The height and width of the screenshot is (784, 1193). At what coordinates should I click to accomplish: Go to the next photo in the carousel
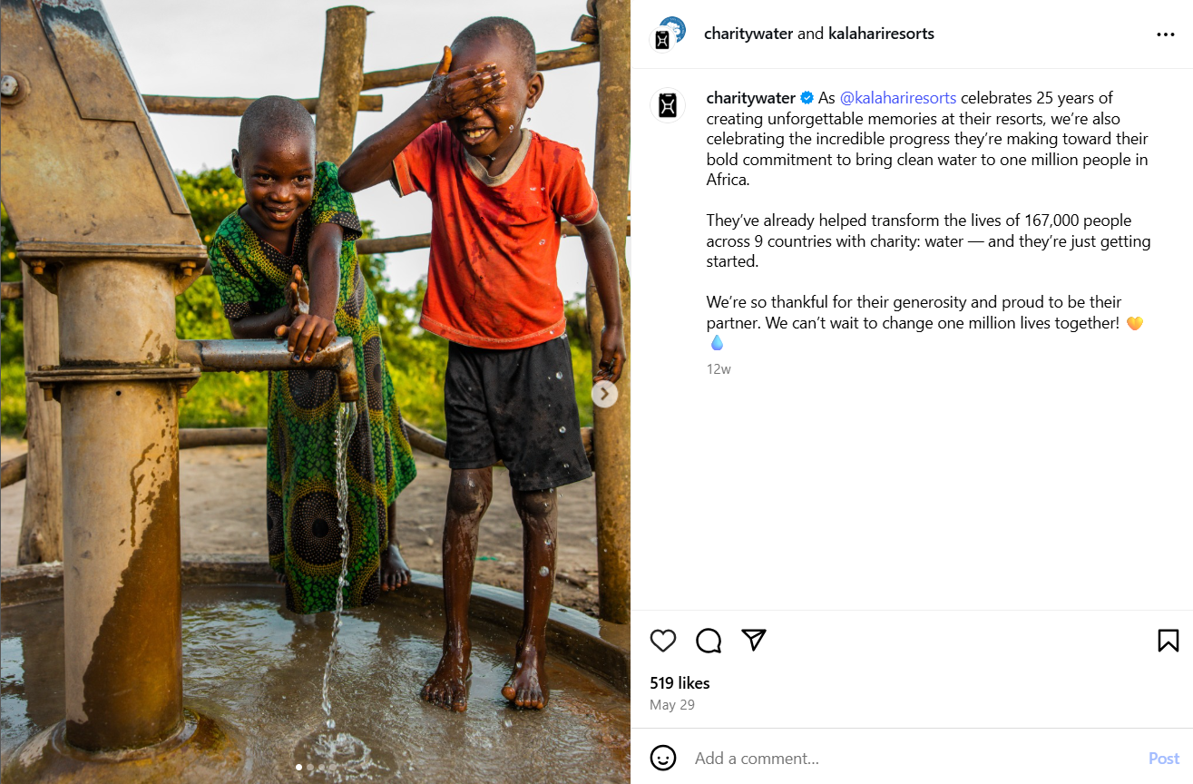[604, 394]
